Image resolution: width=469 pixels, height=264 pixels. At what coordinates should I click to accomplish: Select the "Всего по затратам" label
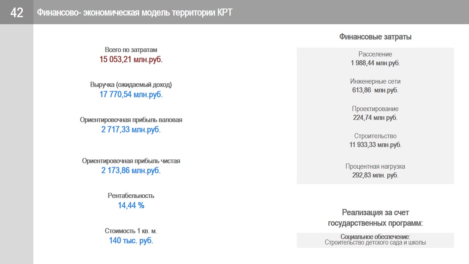pyautogui.click(x=131, y=50)
